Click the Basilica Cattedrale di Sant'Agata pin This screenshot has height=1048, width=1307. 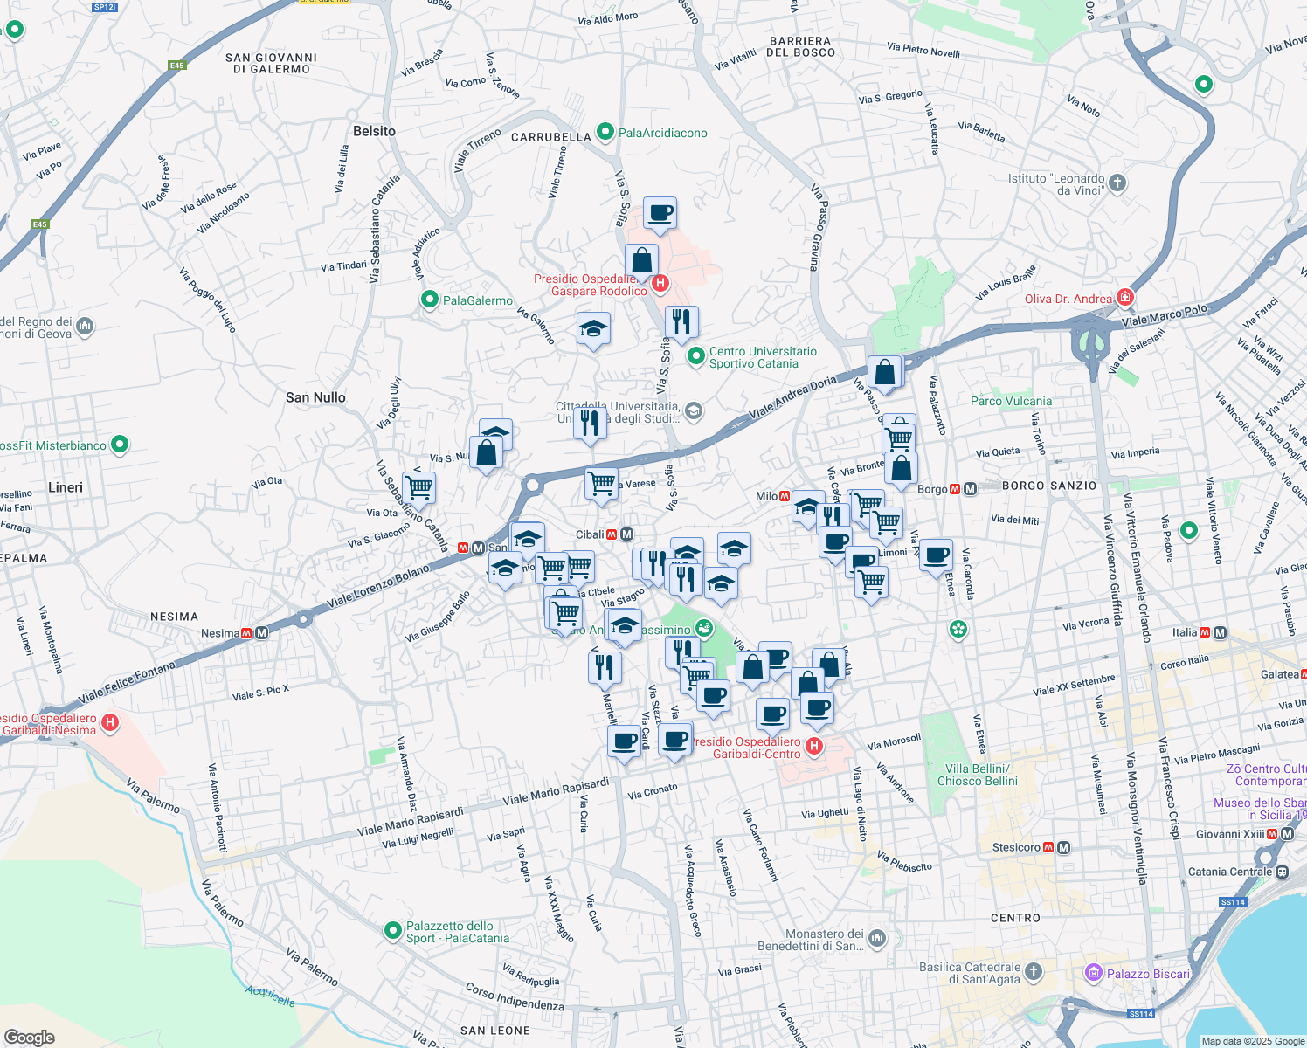pos(1034,971)
